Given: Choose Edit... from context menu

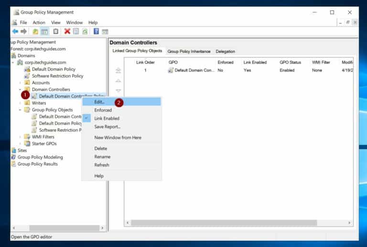Looking at the screenshot, I should [x=121, y=102].
